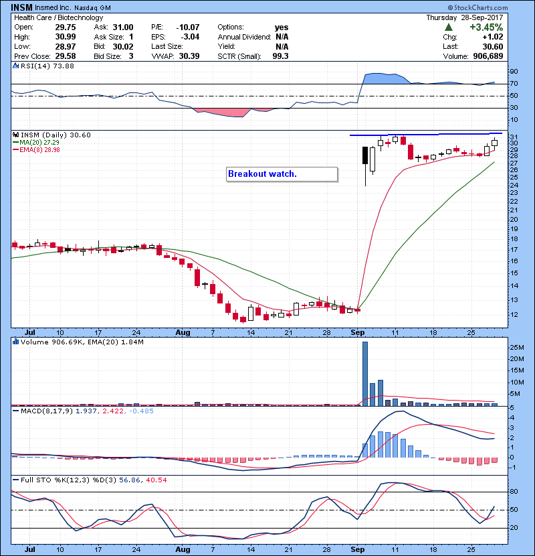Click the 25M label on volume axis
Image resolution: width=535 pixels, height=556 pixels.
coord(516,348)
